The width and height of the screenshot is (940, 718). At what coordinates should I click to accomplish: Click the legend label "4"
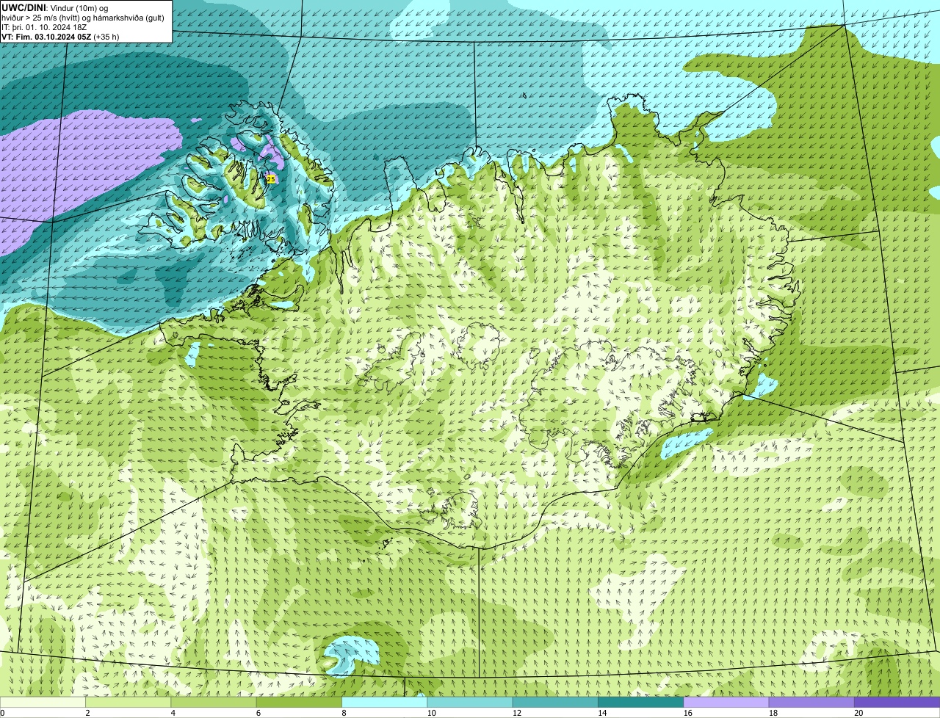[173, 713]
